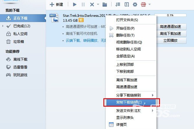Screen dimensions: 194x129
Task: Open the 垃圾箱 trash bin
Action: point(15,42)
